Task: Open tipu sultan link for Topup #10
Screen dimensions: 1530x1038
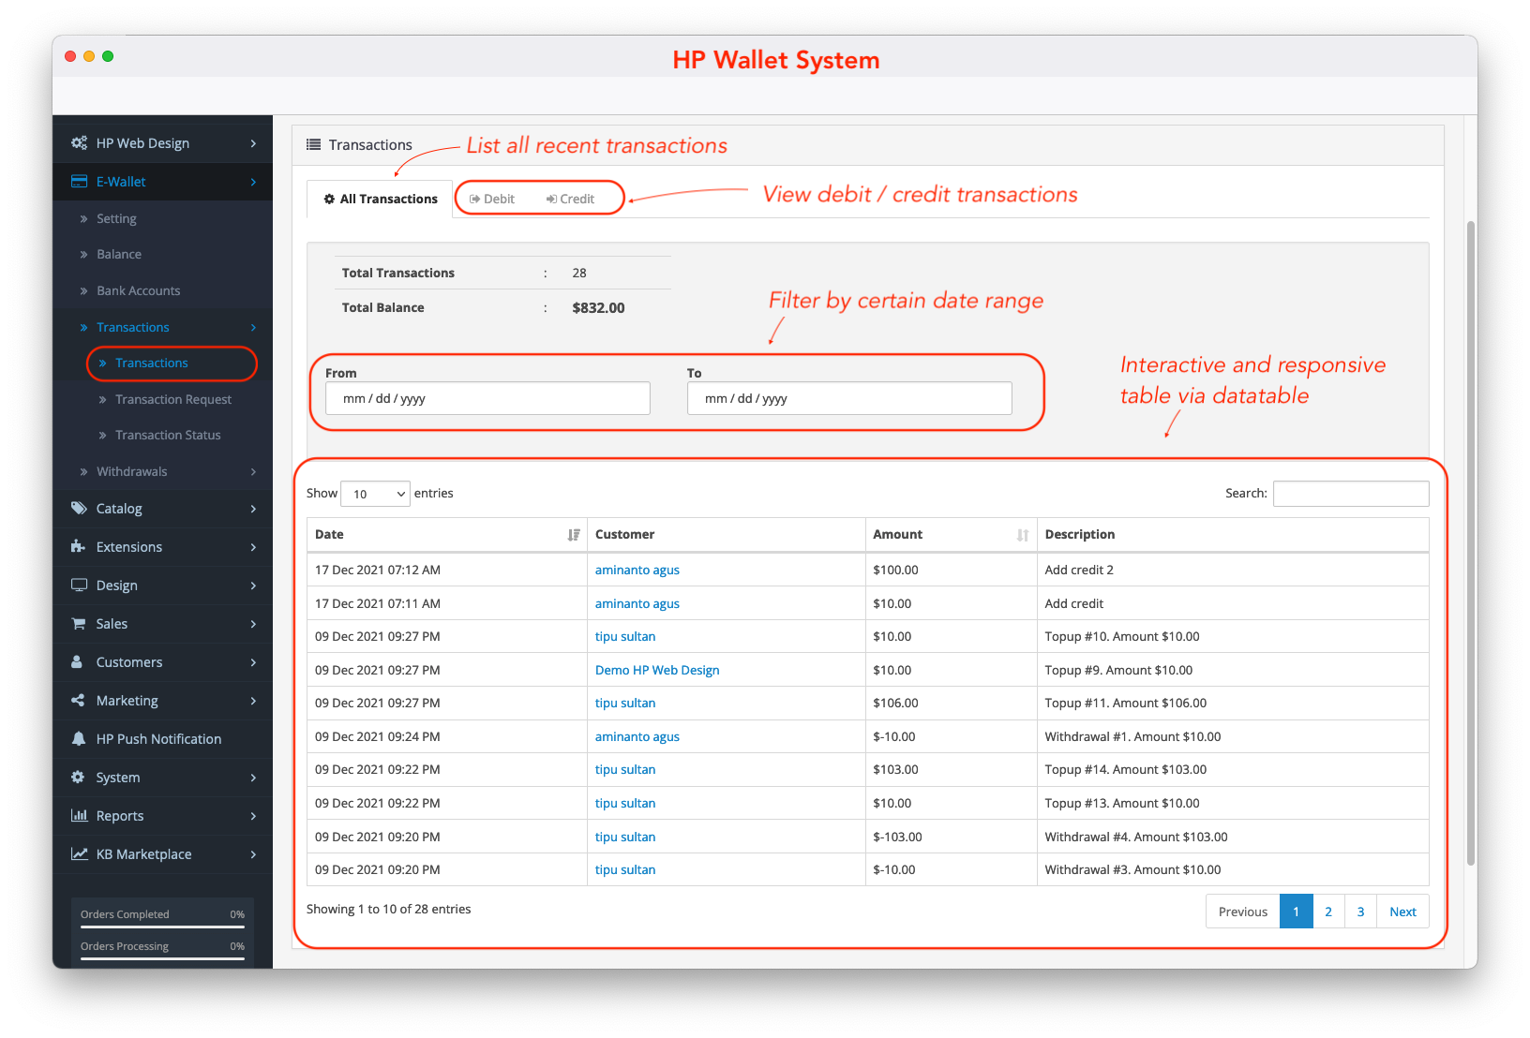Action: (x=625, y=637)
